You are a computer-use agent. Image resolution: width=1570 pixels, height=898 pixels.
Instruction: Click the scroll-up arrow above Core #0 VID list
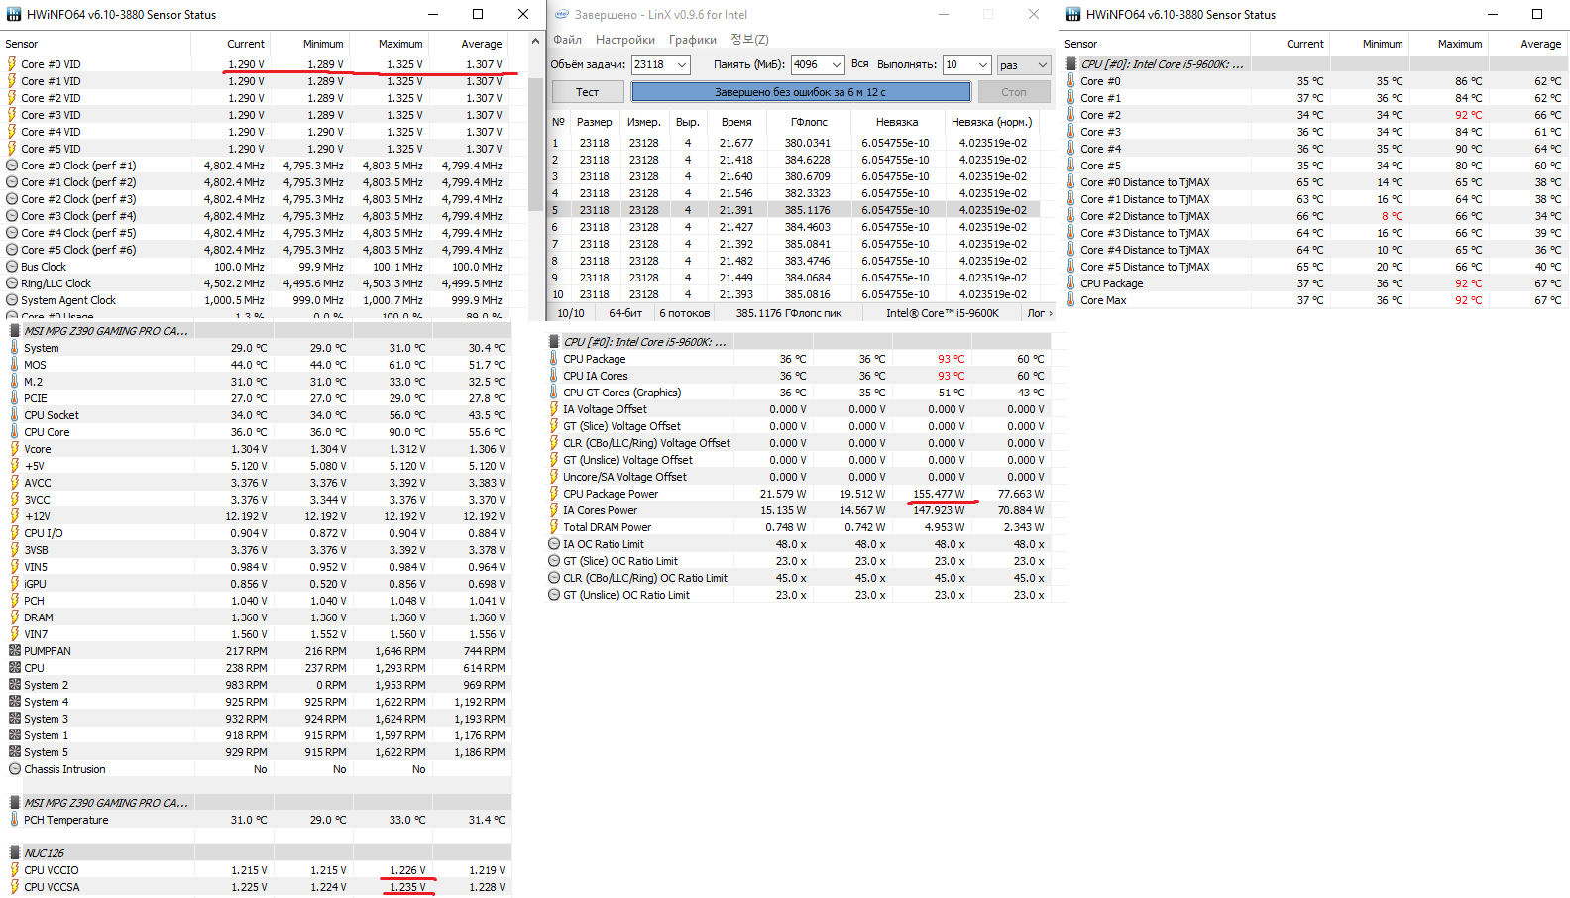click(536, 42)
